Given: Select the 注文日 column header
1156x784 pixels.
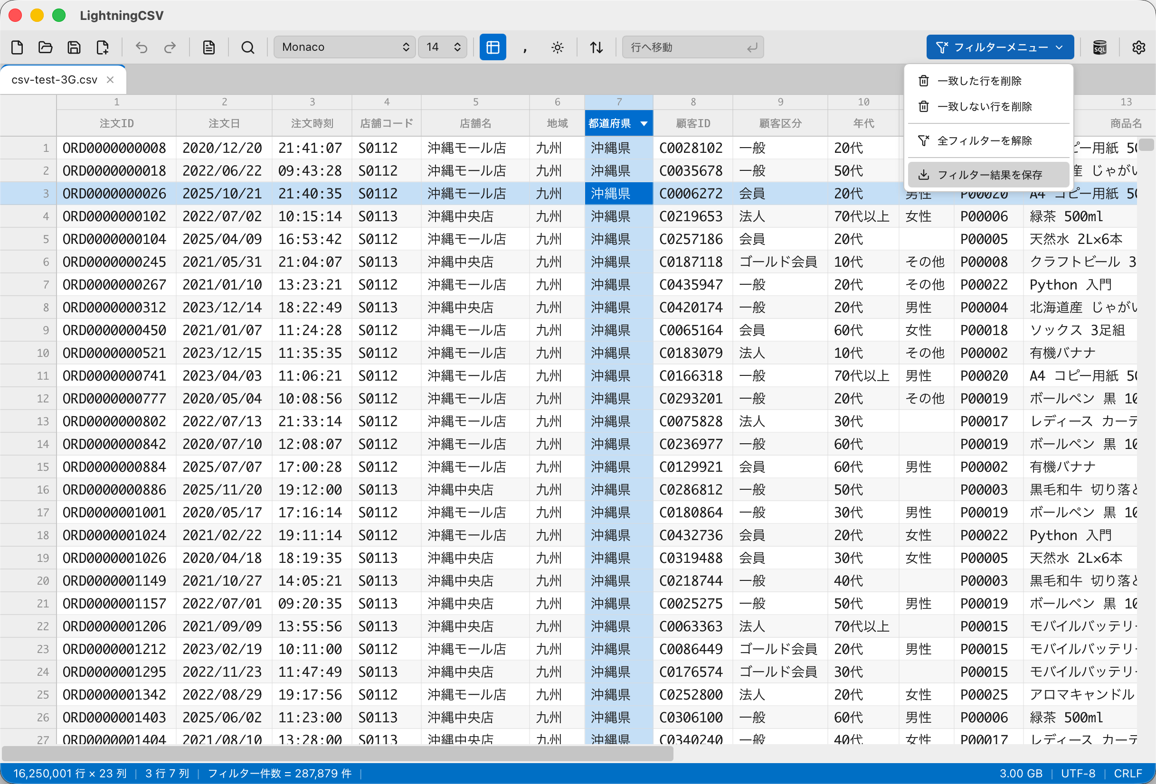Looking at the screenshot, I should [224, 123].
